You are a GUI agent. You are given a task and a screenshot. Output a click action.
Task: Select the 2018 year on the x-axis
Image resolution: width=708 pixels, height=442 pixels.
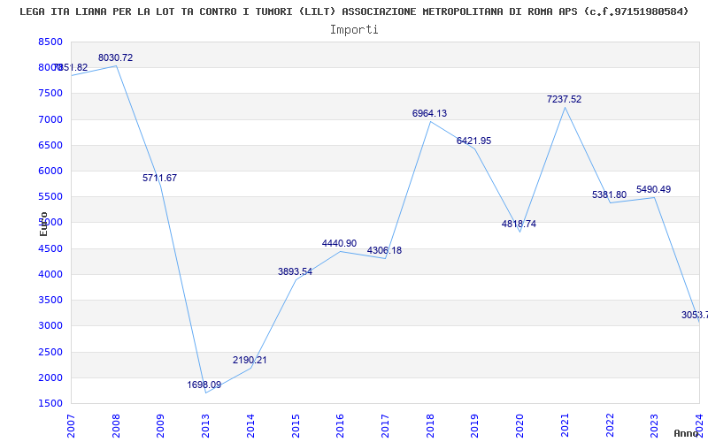point(430,425)
